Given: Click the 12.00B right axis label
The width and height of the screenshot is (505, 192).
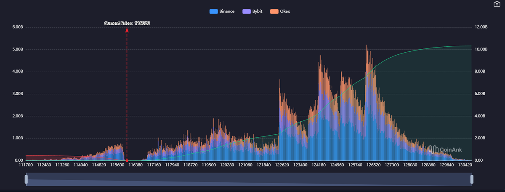Looking at the screenshot, I should [x=481, y=27].
